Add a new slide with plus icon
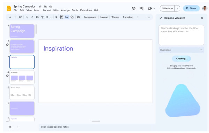209x133 pixels. (15, 17)
